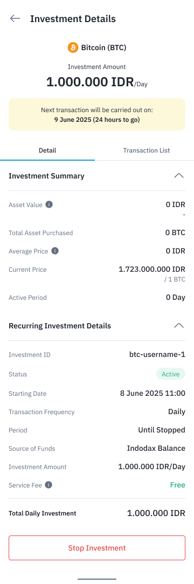Tap the Current Price 1.723.000.000 IDR value
Viewport: 194px width, 584px height.
pyautogui.click(x=152, y=269)
